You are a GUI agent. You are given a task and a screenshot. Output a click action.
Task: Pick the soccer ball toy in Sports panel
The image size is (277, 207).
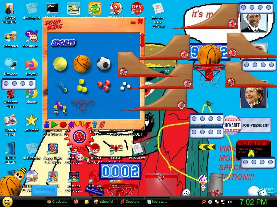[x=104, y=64]
